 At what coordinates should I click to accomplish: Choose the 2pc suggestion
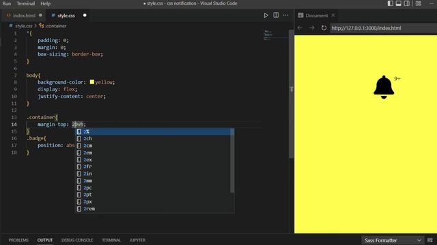pos(154,188)
